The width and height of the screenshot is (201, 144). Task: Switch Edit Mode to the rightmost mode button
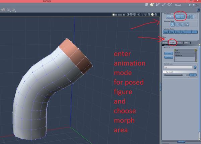[190, 17]
